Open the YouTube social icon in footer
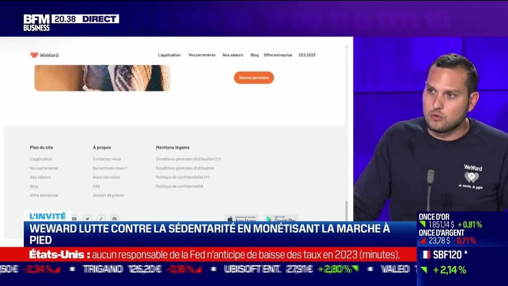The height and width of the screenshot is (286, 508). (75, 218)
